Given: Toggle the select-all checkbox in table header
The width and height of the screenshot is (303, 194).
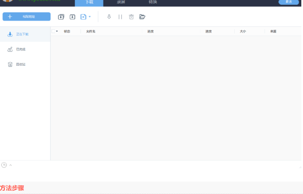Looking at the screenshot, I should (x=53, y=31).
